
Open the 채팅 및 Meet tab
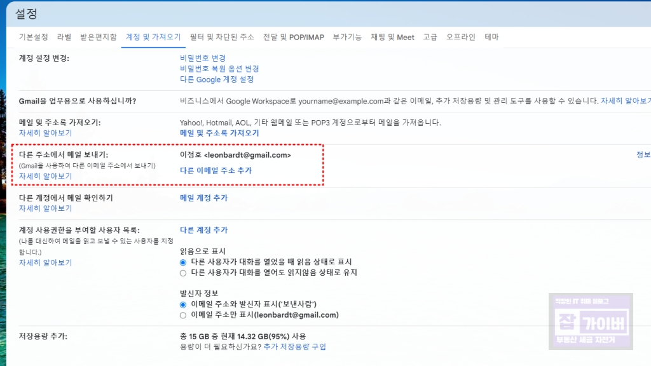392,37
